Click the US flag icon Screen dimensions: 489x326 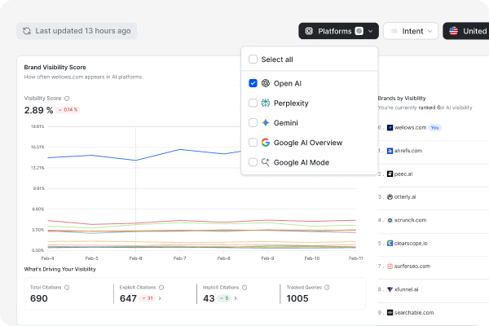point(452,31)
